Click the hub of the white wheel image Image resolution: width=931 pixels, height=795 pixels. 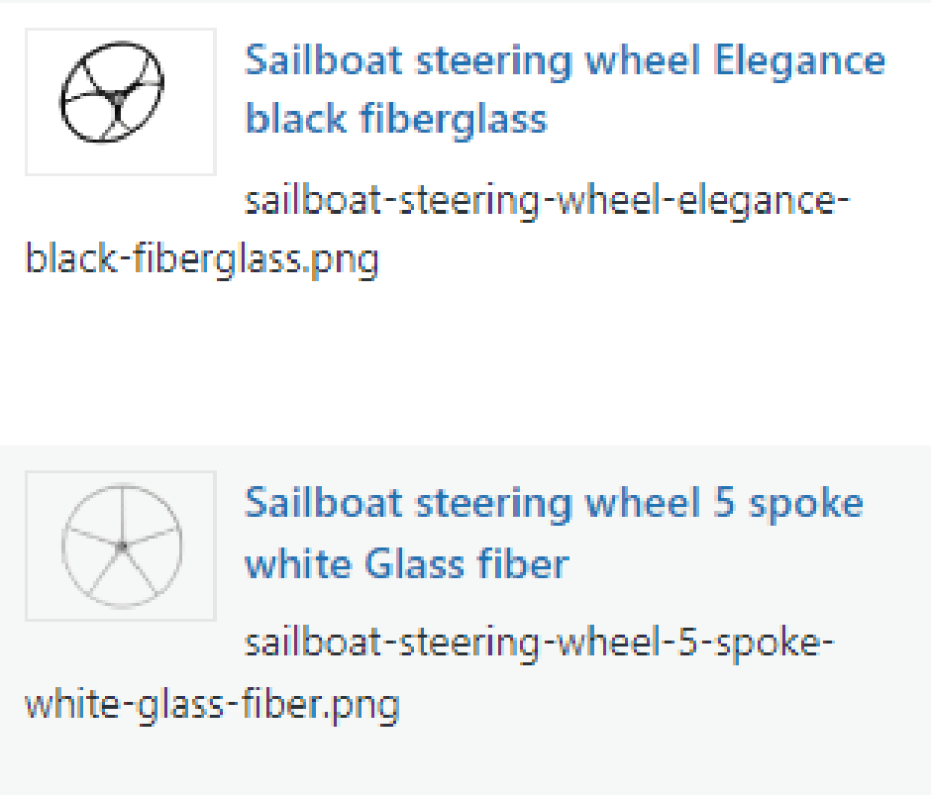[x=122, y=547]
